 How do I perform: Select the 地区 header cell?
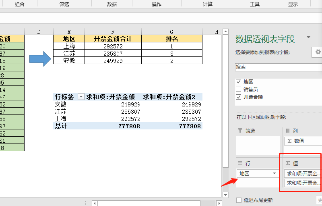coord(69,39)
